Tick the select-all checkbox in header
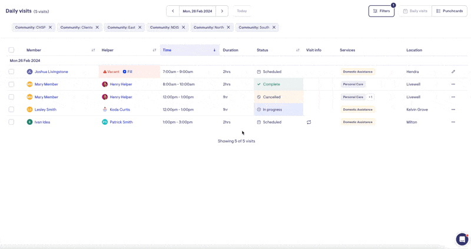 coord(11,50)
